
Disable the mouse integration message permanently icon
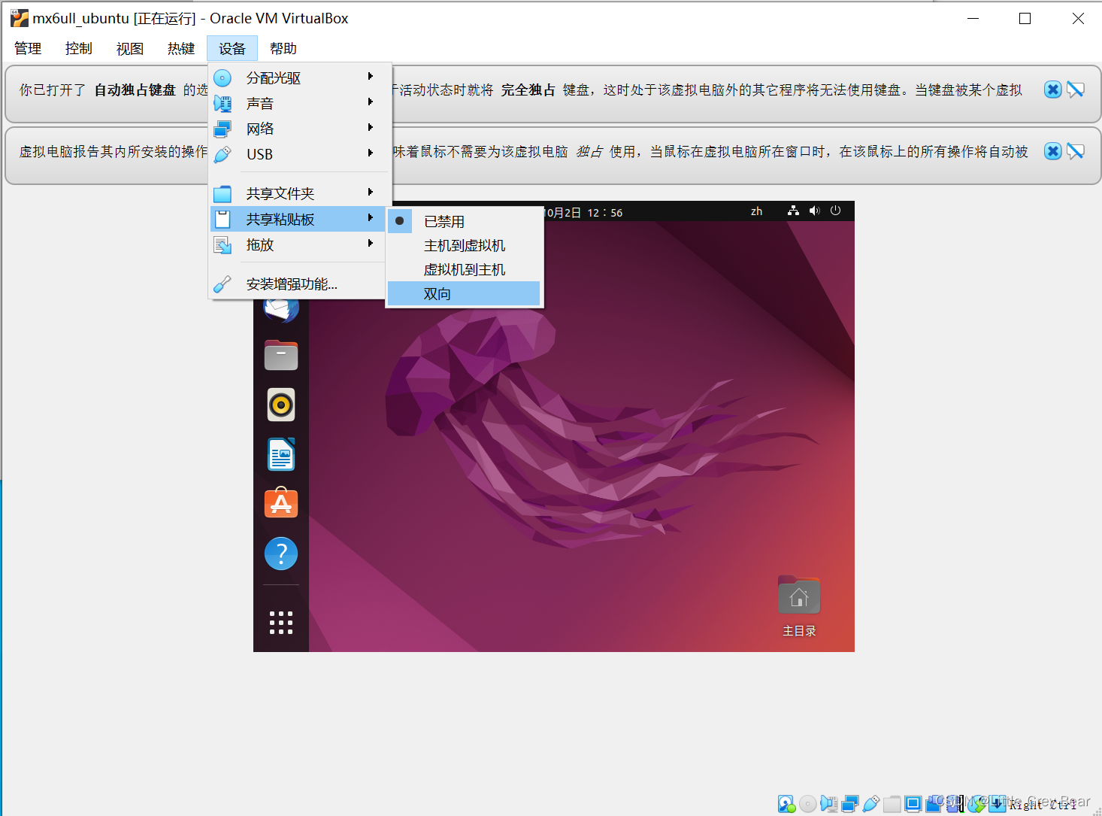coord(1076,151)
